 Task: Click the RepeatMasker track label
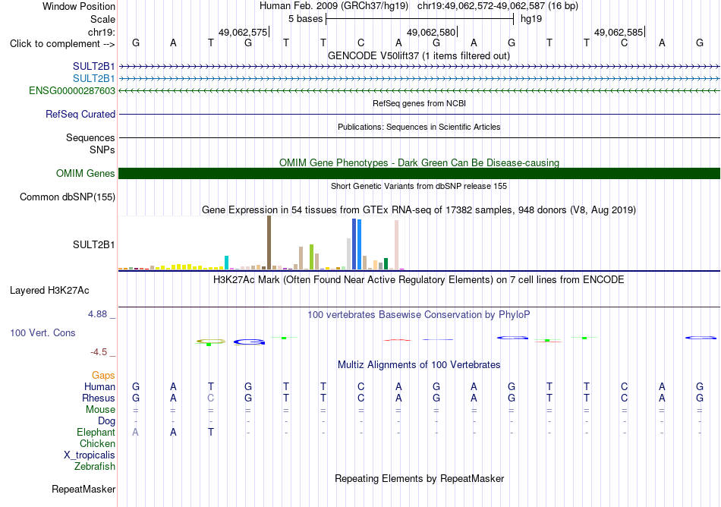(x=83, y=490)
